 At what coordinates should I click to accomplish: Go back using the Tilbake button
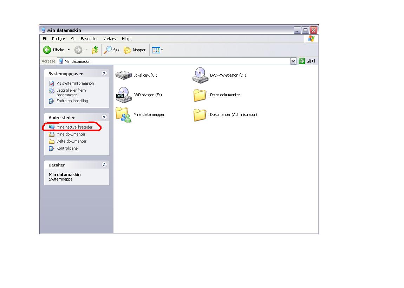[54, 50]
